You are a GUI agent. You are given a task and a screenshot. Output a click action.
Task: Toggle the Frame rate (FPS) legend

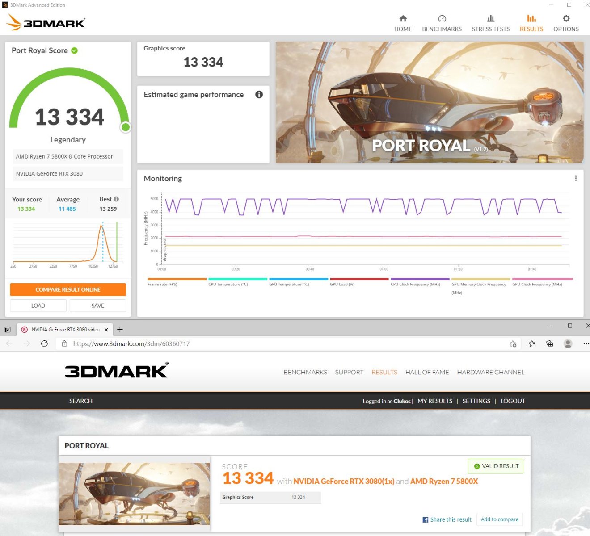[x=177, y=282]
